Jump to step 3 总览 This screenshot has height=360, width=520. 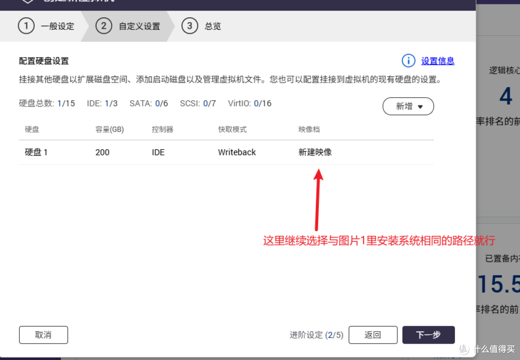[201, 26]
